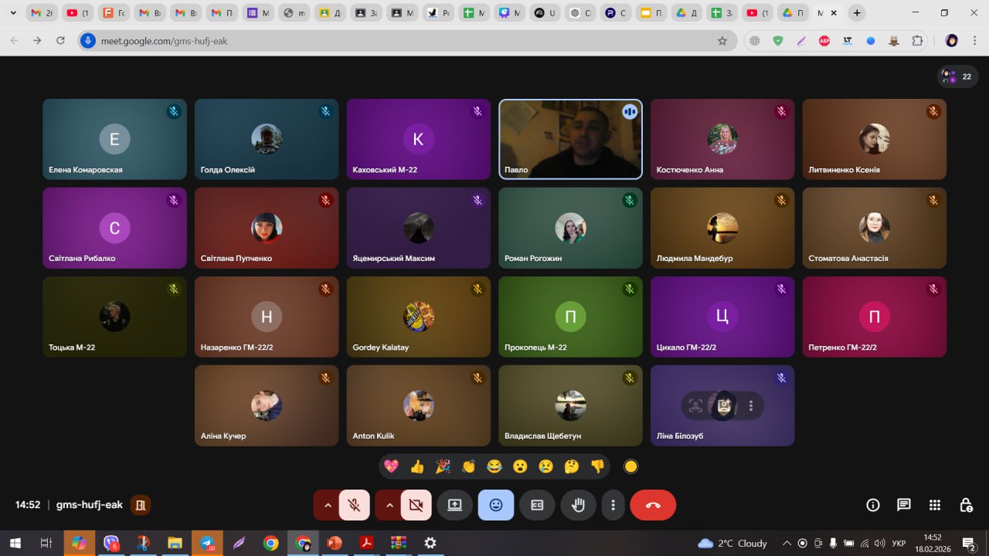Close the emoji reactions bar via smiley button

[496, 505]
